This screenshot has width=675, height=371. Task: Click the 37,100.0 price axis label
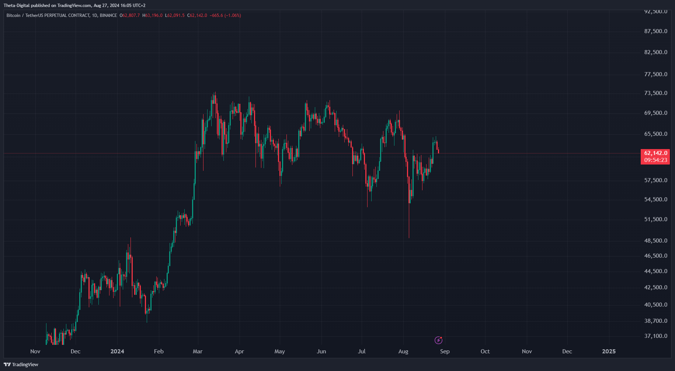tap(655, 336)
